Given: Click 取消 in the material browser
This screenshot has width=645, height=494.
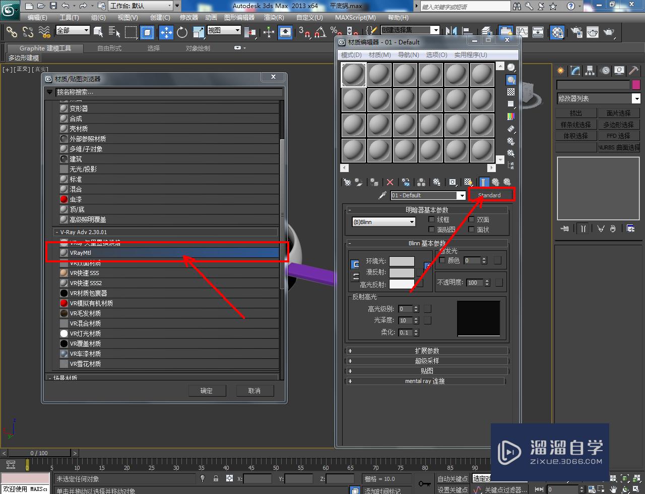Looking at the screenshot, I should [254, 391].
